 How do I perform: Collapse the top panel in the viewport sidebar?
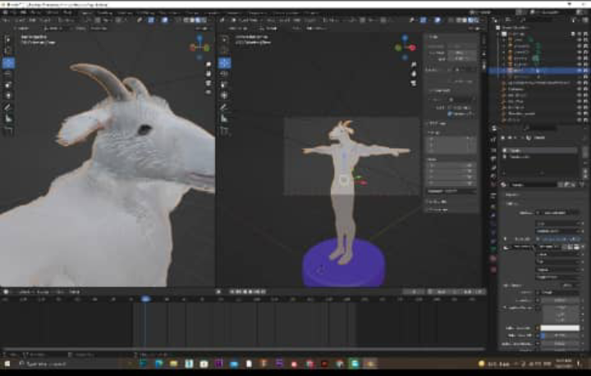(x=427, y=37)
